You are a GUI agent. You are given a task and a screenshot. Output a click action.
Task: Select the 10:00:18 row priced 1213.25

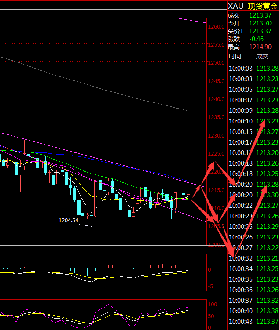[x=253, y=174]
